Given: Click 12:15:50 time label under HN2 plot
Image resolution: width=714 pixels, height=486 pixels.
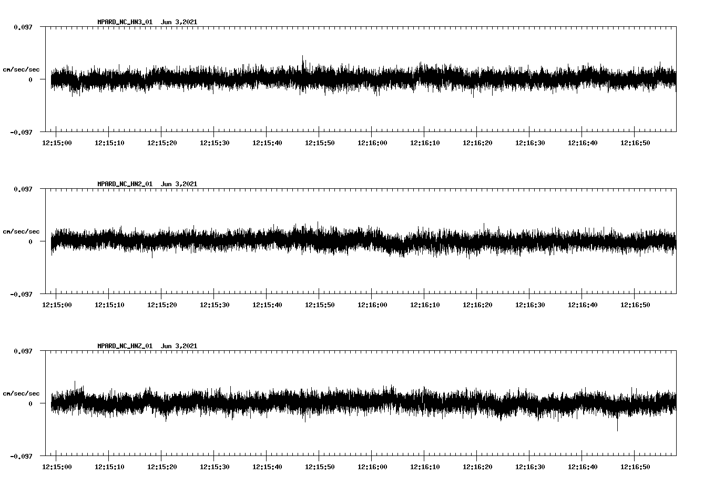Looking at the screenshot, I should pos(320,305).
